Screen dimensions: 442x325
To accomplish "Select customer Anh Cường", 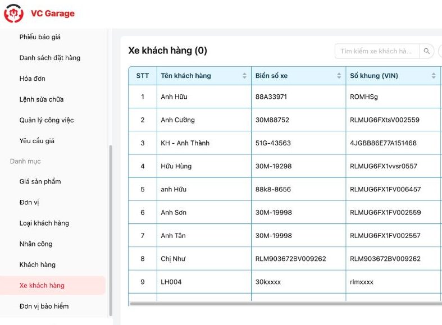I will [x=177, y=120].
